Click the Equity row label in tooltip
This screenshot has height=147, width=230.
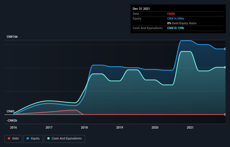pos(137,18)
